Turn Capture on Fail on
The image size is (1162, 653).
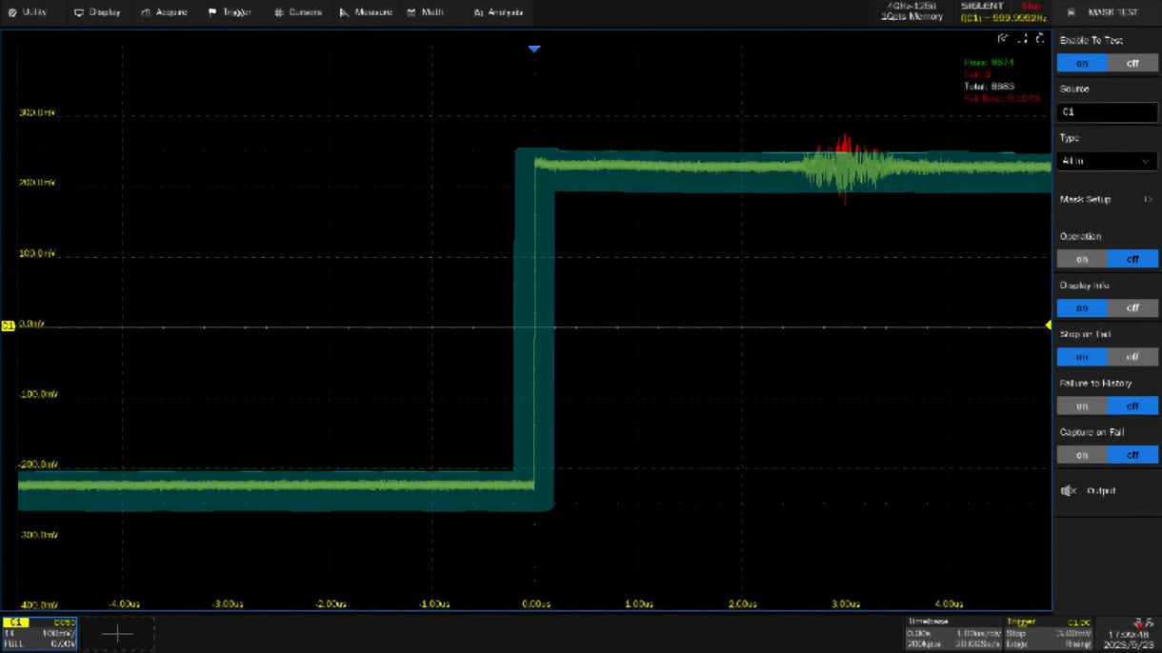[1082, 455]
